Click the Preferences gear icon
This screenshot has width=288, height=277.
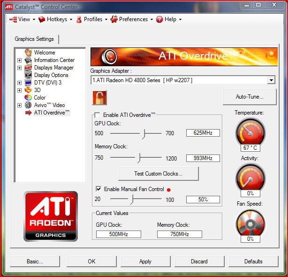point(114,19)
